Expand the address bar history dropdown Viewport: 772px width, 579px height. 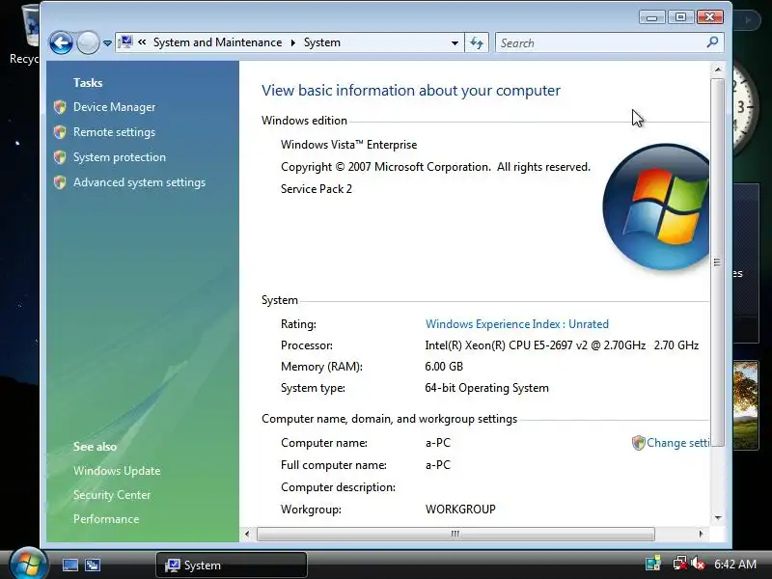[455, 42]
